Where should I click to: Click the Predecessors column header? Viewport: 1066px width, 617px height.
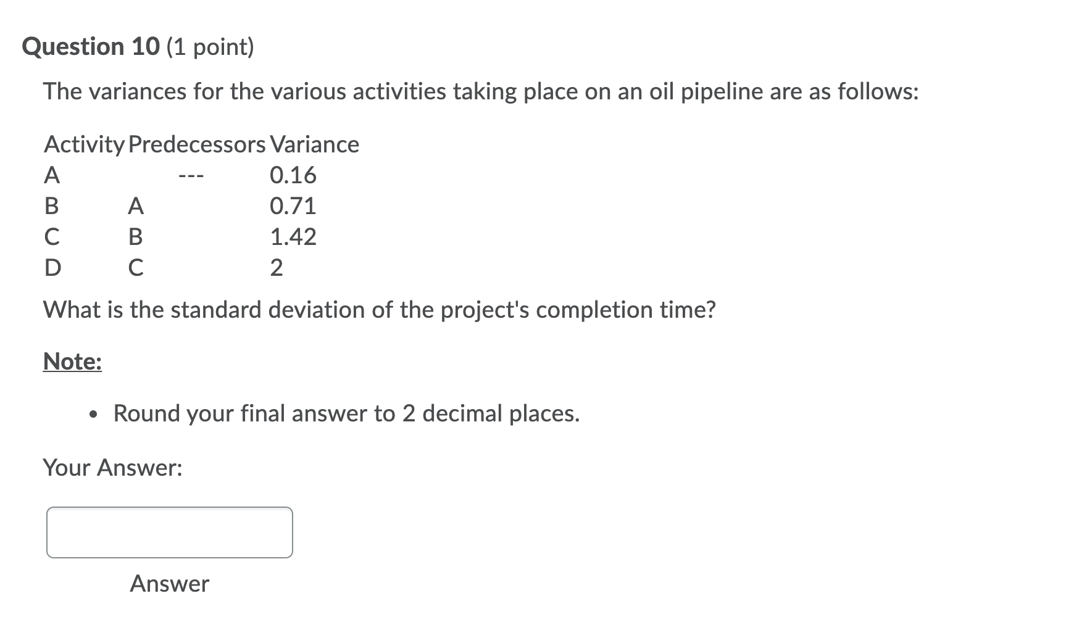point(193,144)
